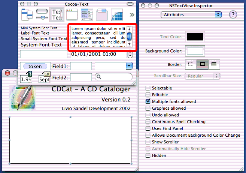Expand the toolbar overflow chevron

pyautogui.click(x=131, y=15)
